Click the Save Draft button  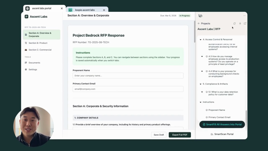[159, 135]
